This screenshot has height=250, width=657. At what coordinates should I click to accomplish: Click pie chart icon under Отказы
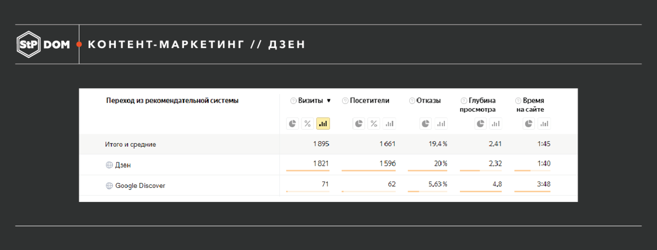point(426,124)
